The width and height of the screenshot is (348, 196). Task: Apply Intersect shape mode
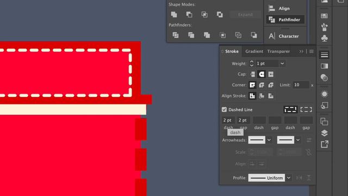204,15
